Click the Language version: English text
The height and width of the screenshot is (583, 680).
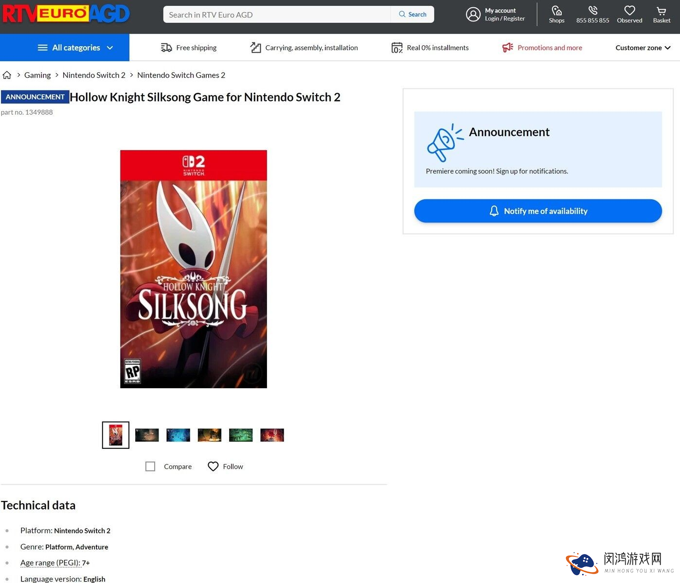pos(63,579)
